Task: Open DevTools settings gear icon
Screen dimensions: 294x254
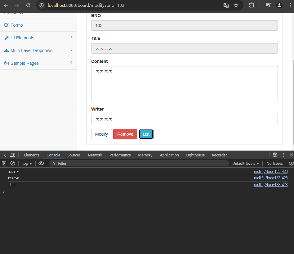Action: [275, 155]
